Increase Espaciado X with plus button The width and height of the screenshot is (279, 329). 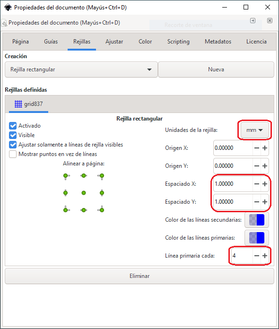265,184
